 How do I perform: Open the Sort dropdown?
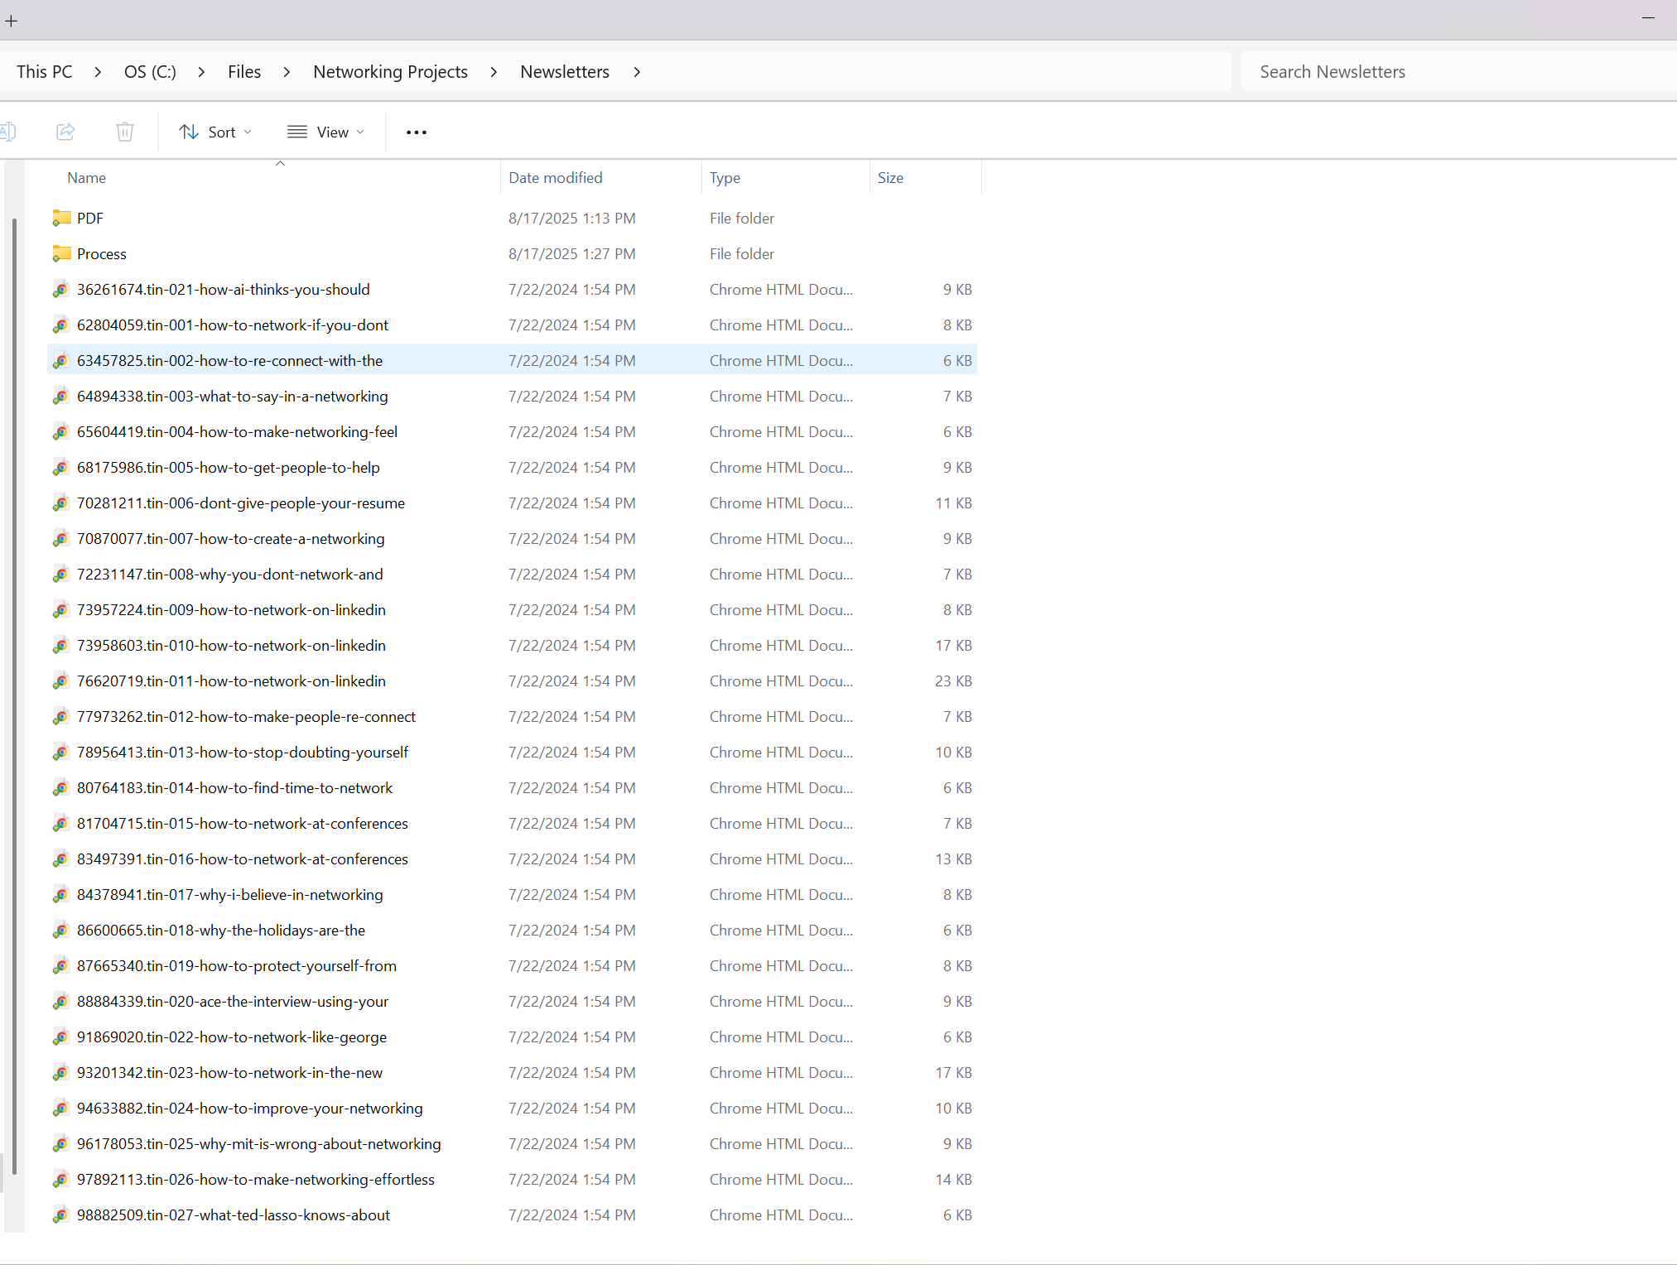(x=215, y=132)
